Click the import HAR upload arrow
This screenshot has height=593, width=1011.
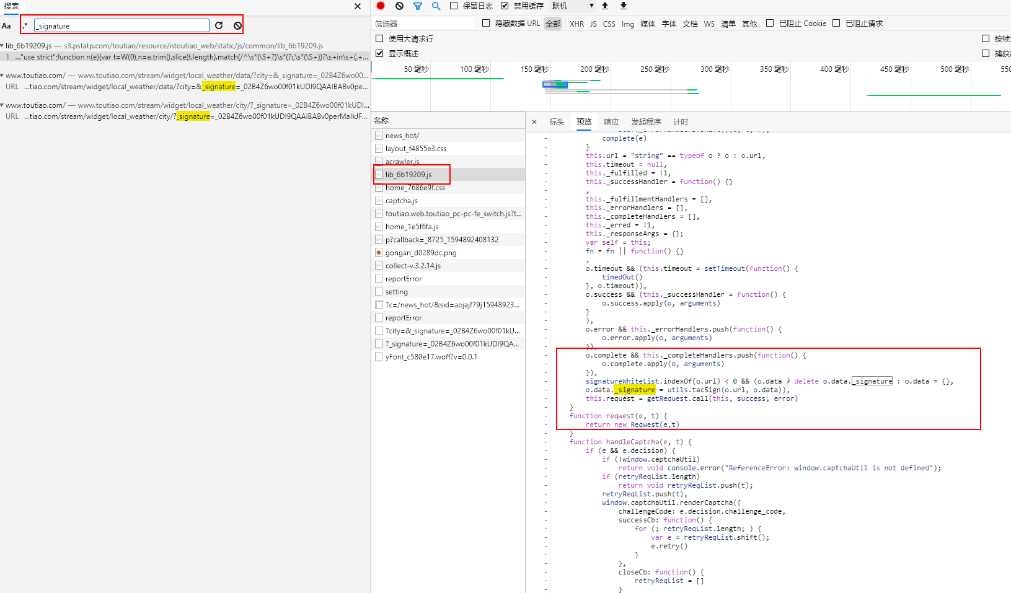tap(605, 6)
